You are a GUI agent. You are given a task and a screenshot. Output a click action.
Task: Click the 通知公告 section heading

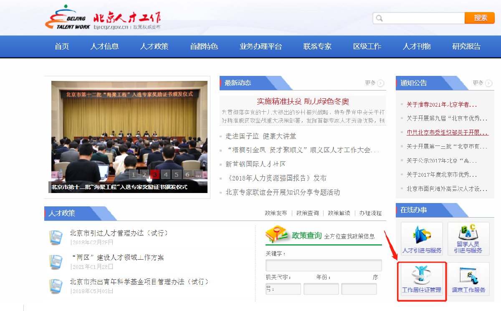[x=414, y=83]
